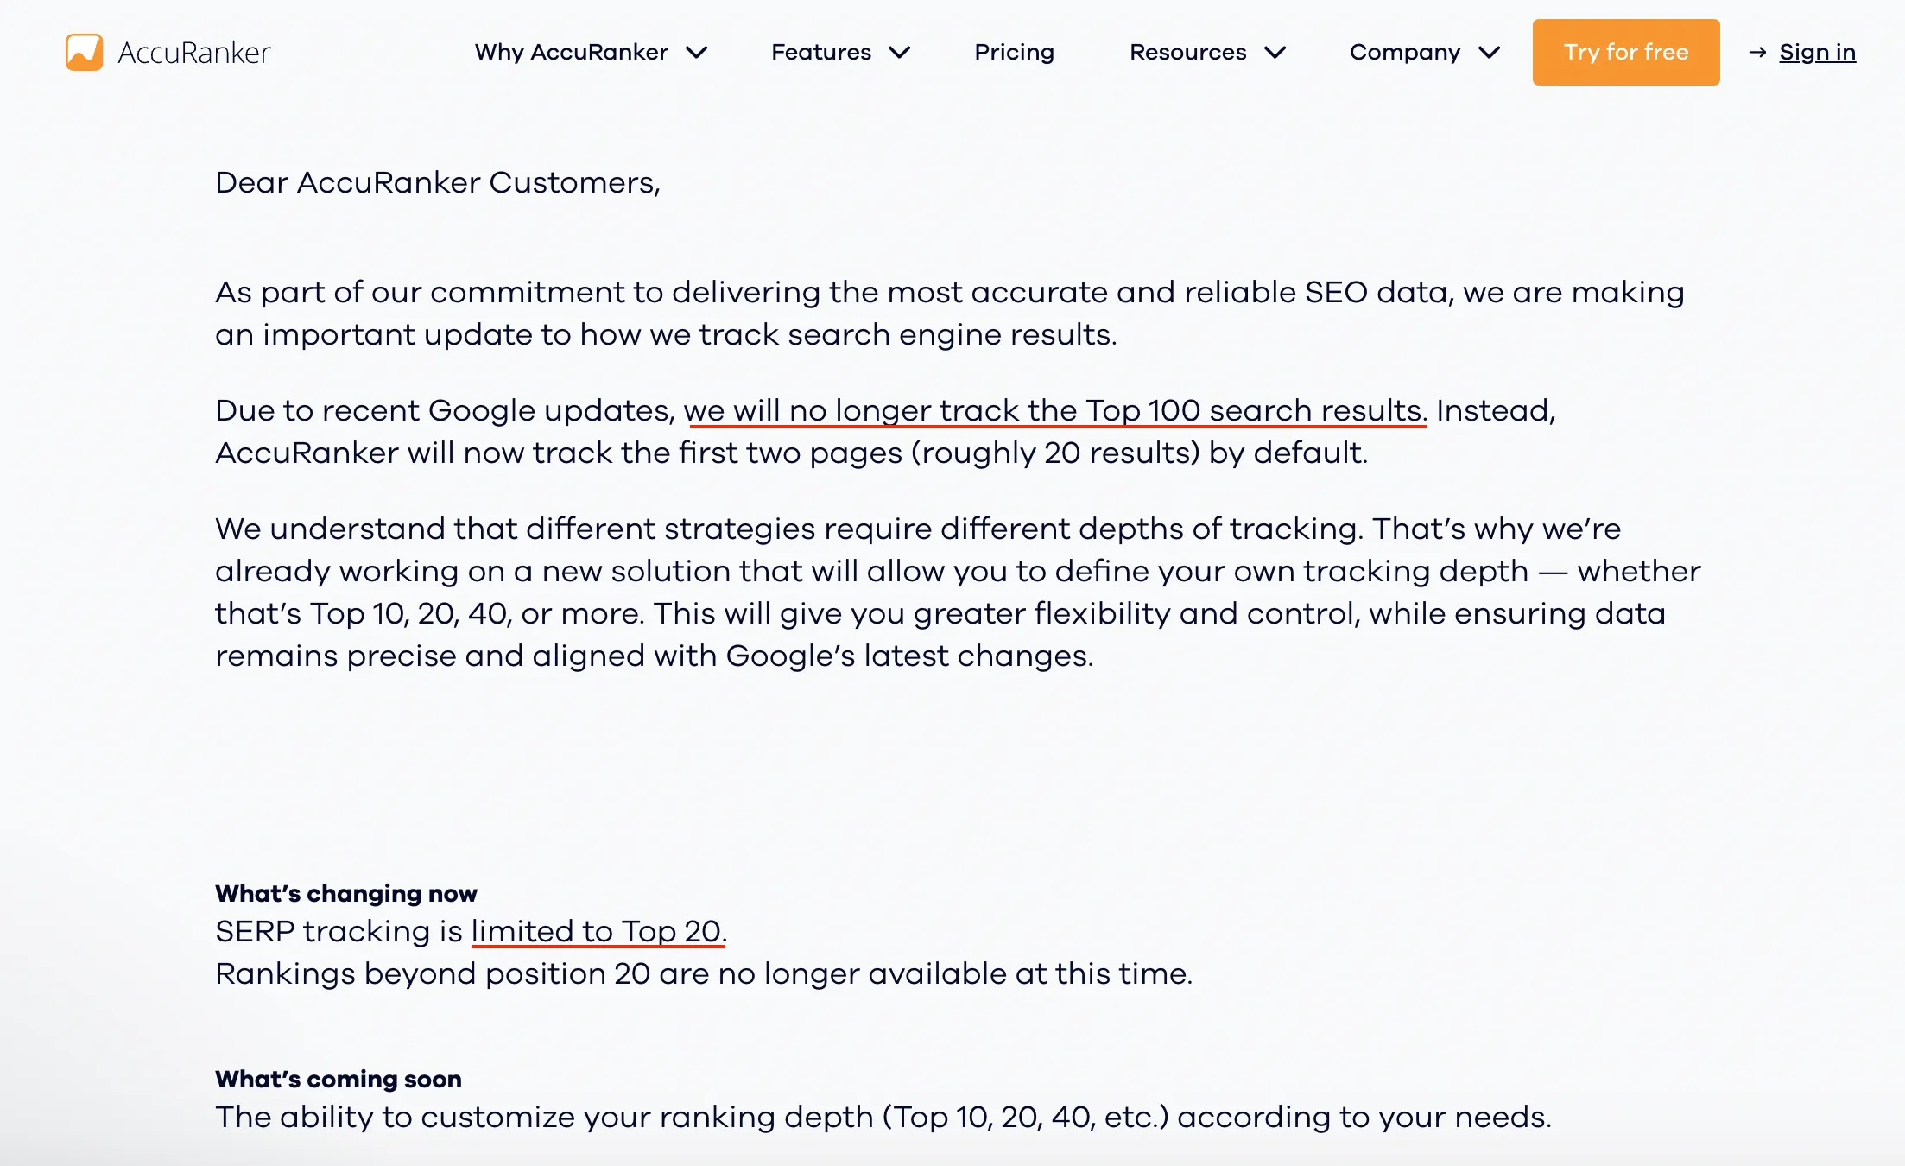The width and height of the screenshot is (1905, 1166).
Task: Click the Sign in link
Action: (1817, 52)
